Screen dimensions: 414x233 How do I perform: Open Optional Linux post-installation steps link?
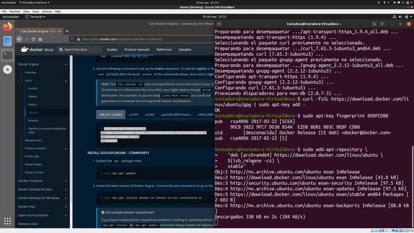click(47, 130)
